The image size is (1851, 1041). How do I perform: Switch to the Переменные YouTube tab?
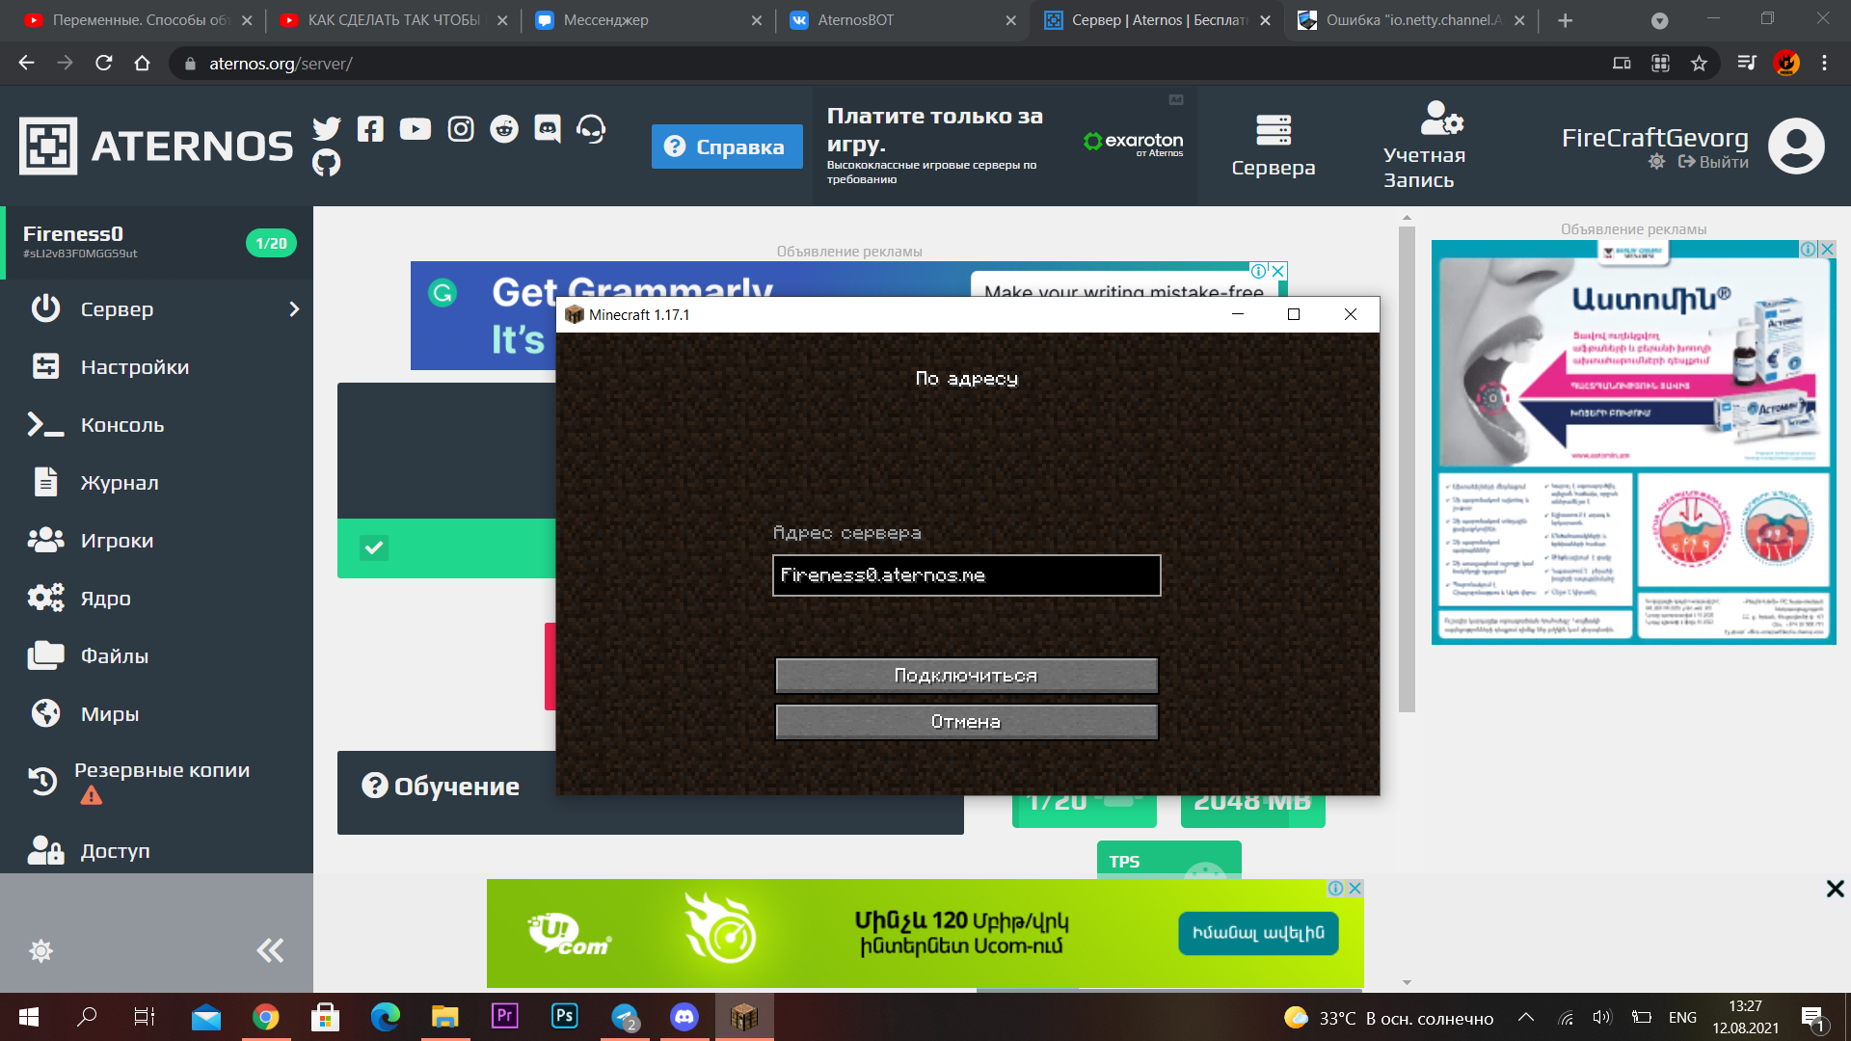(138, 20)
